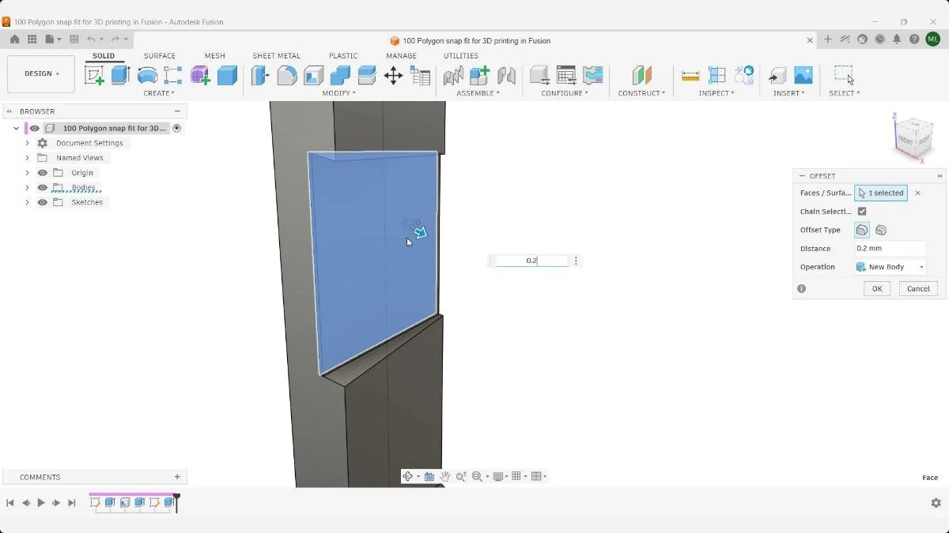The width and height of the screenshot is (949, 533).
Task: Open the Operation New Body dropdown
Action: tap(890, 267)
